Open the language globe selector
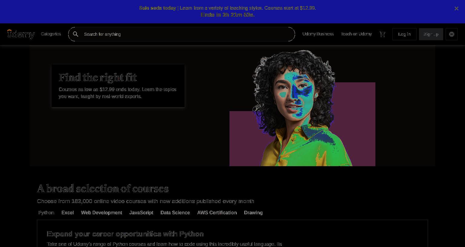Screen dimensions: 465x247 pyautogui.click(x=452, y=34)
